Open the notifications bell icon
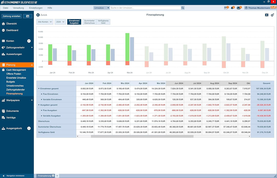The width and height of the screenshot is (277, 178). click(x=232, y=8)
